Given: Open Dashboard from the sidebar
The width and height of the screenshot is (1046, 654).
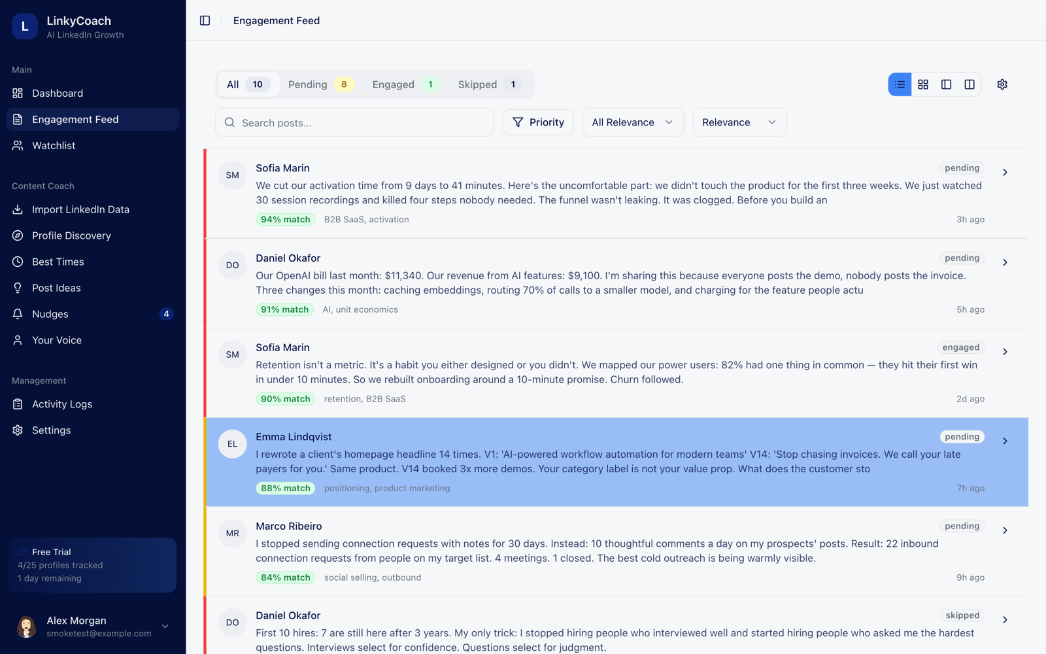Looking at the screenshot, I should (93, 93).
